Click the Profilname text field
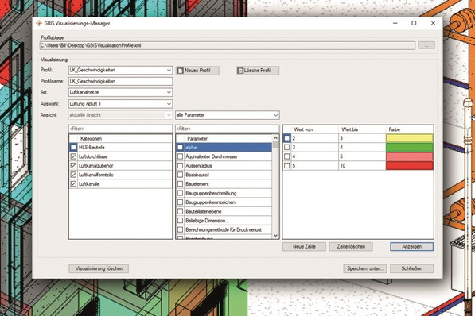Viewport: 475px width, 316px height. (121, 81)
